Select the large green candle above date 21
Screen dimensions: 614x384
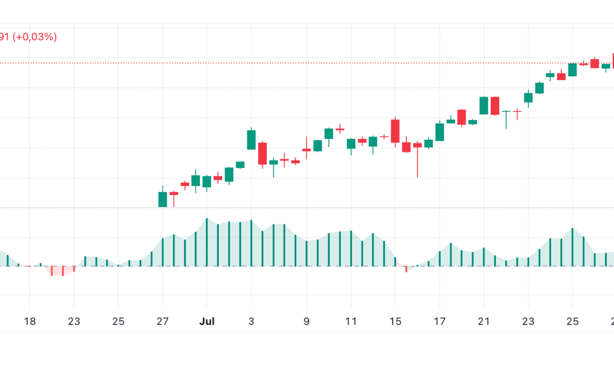[x=484, y=105]
